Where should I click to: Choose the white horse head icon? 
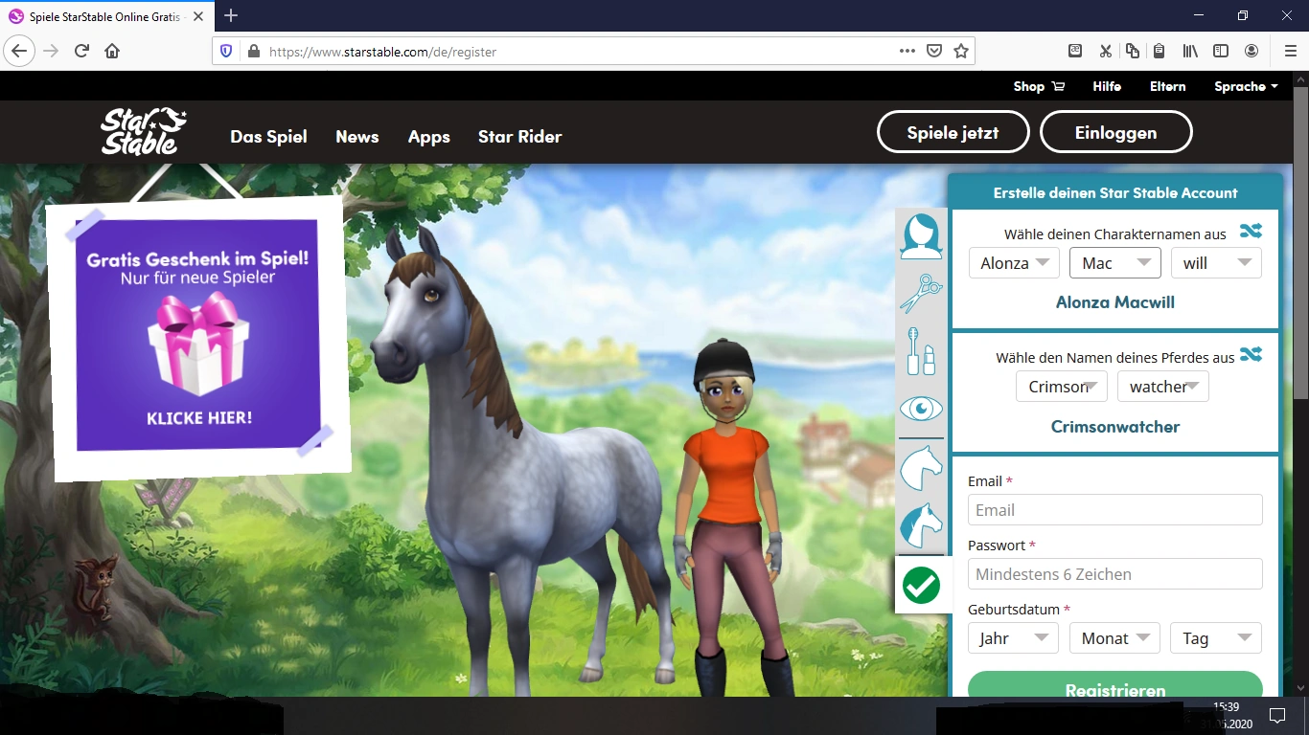921,469
